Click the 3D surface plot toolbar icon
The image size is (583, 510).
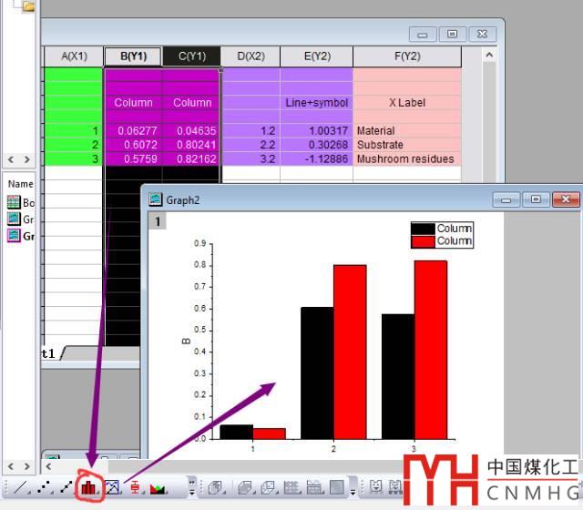coord(245,487)
